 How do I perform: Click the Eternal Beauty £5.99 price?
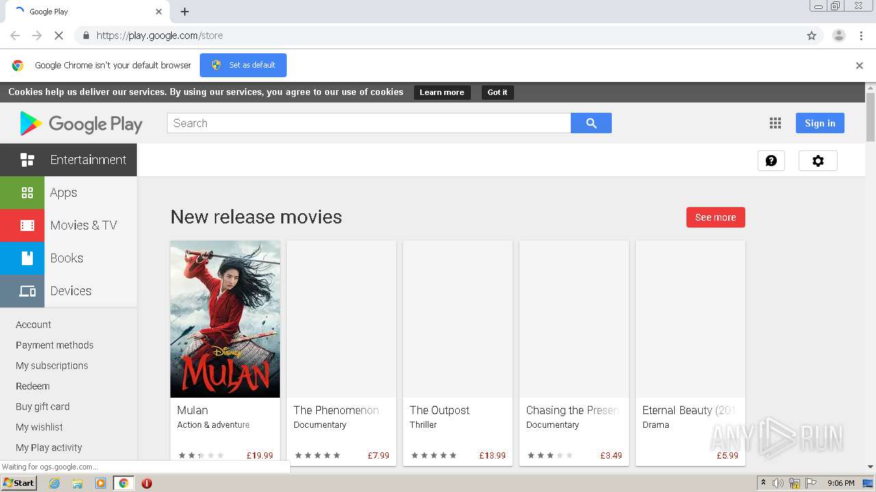727,455
